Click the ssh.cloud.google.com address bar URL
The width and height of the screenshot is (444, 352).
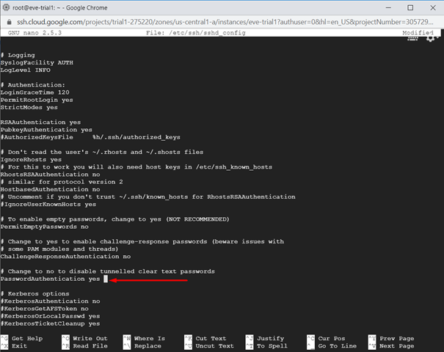pos(225,22)
